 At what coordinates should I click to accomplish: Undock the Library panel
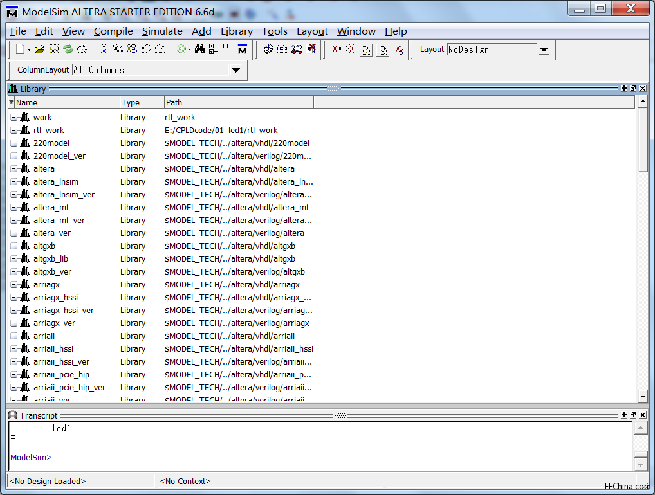pyautogui.click(x=633, y=89)
